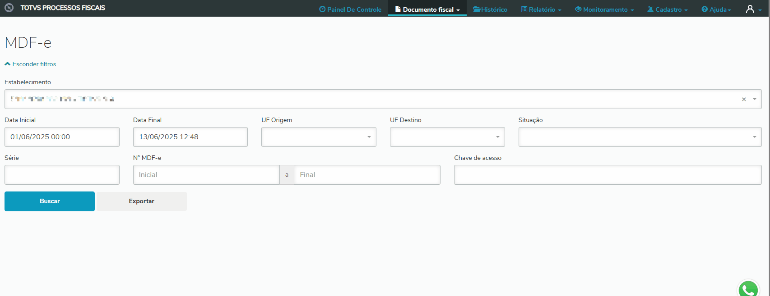Open the Cadastro menu
Viewport: 770px width, 296px height.
point(668,9)
